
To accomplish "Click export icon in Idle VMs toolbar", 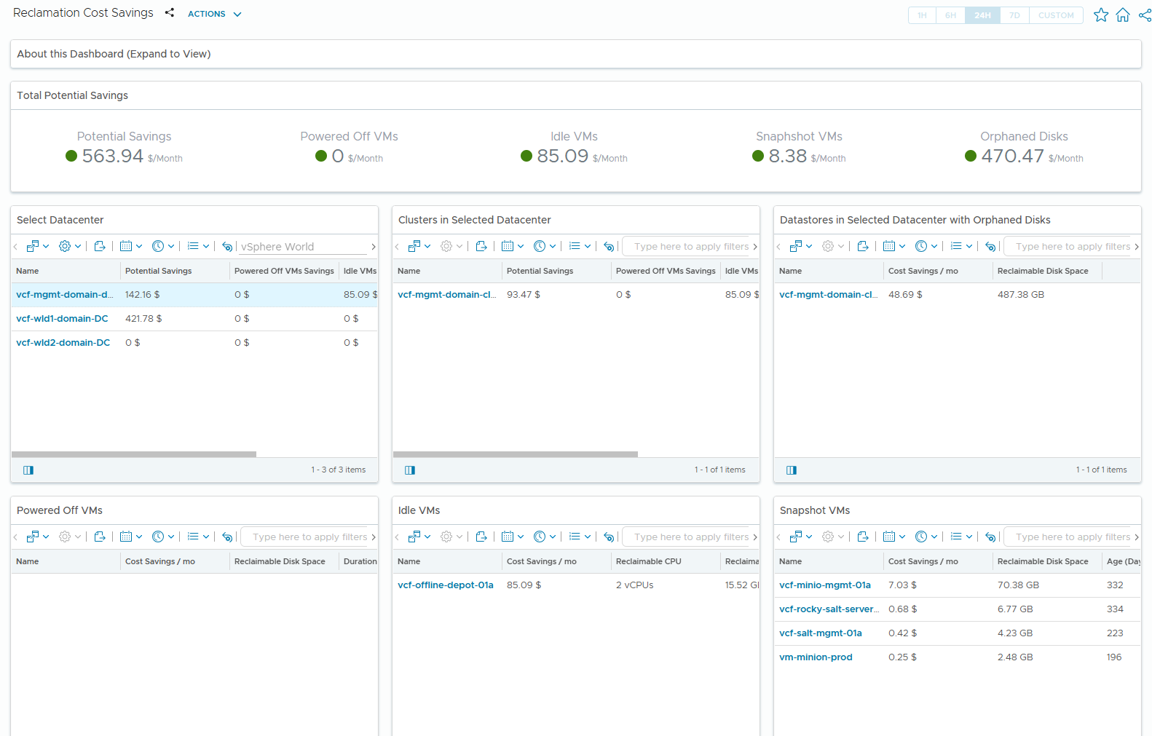I will tap(481, 537).
